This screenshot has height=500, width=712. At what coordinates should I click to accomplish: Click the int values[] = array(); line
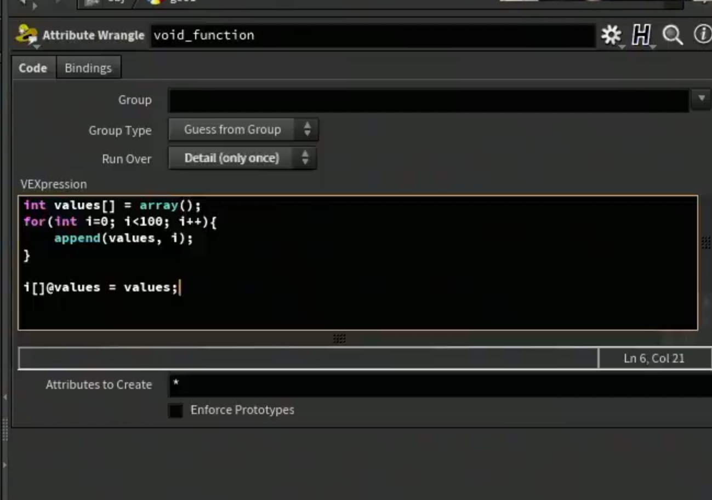pos(112,205)
